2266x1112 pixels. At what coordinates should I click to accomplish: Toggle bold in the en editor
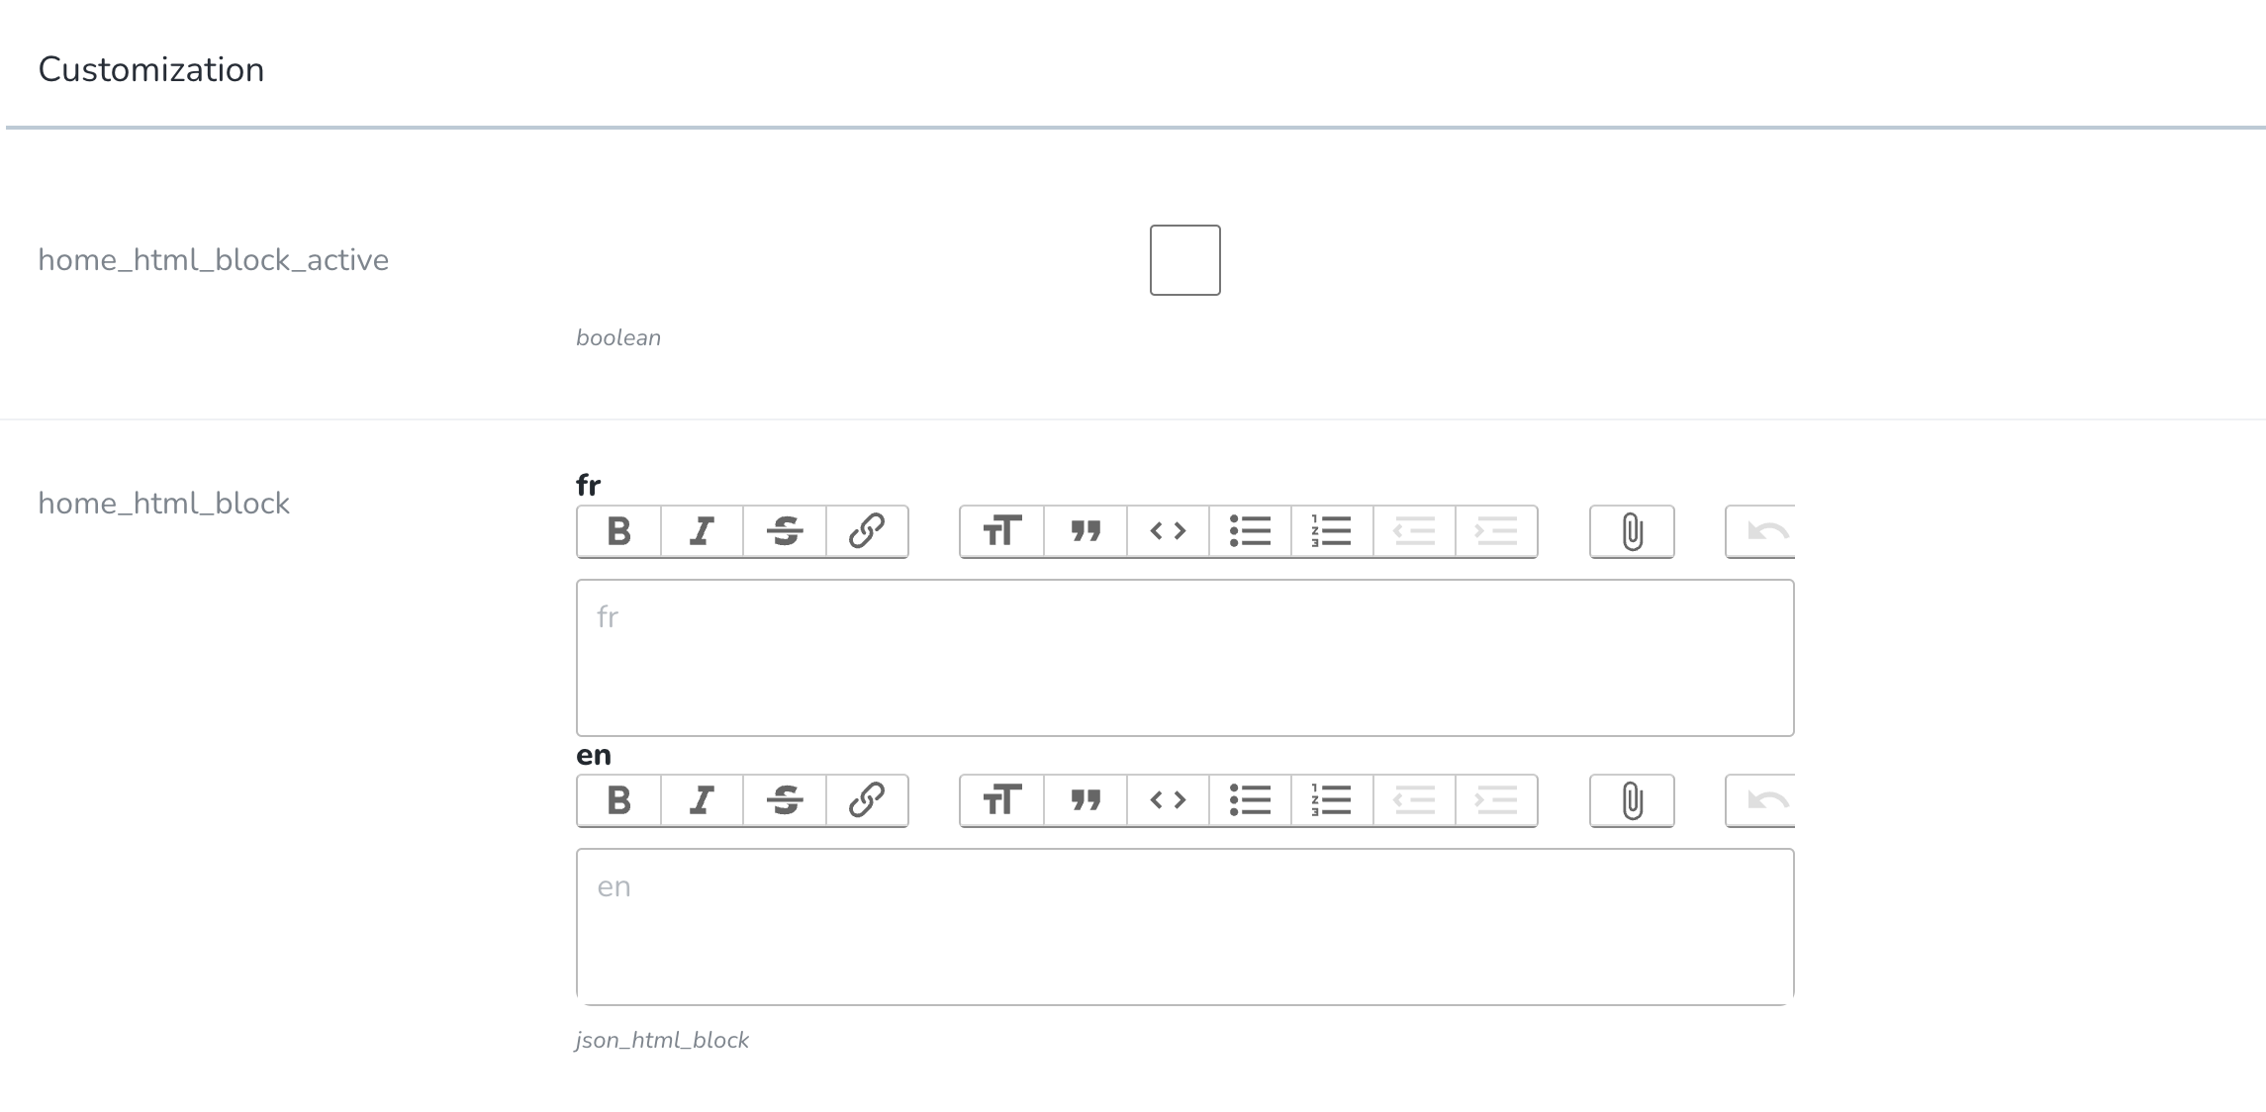click(618, 800)
